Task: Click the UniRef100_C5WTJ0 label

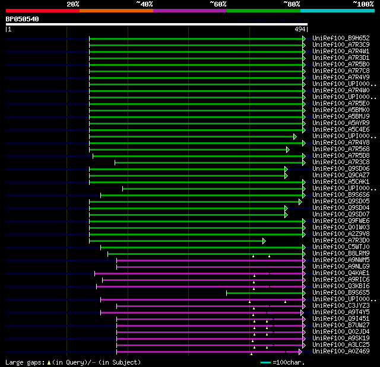Action: coord(341,247)
